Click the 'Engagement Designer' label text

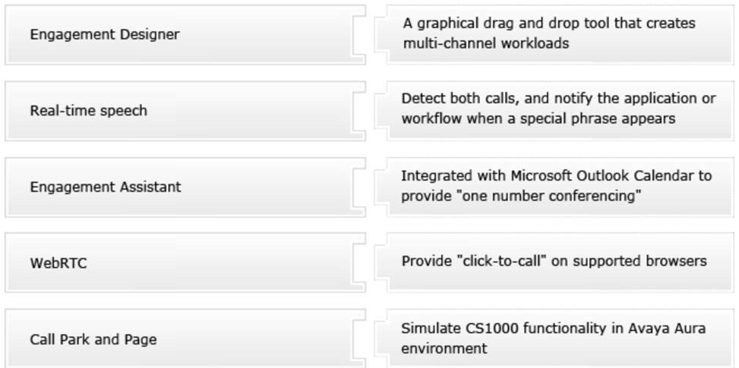(x=105, y=35)
